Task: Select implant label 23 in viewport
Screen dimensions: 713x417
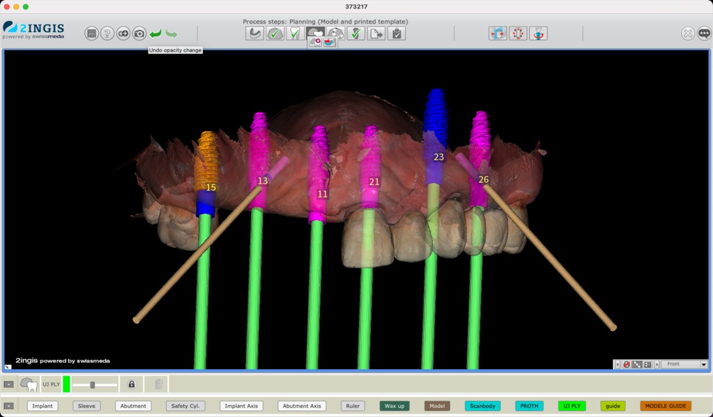Action: coord(438,157)
